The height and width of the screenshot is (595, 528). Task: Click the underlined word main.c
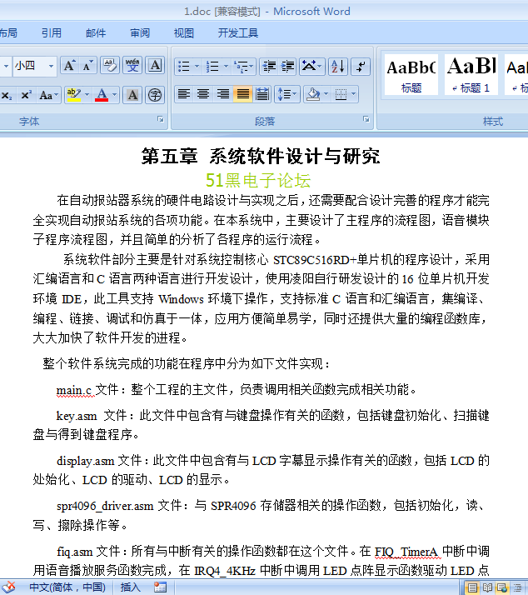[74, 390]
